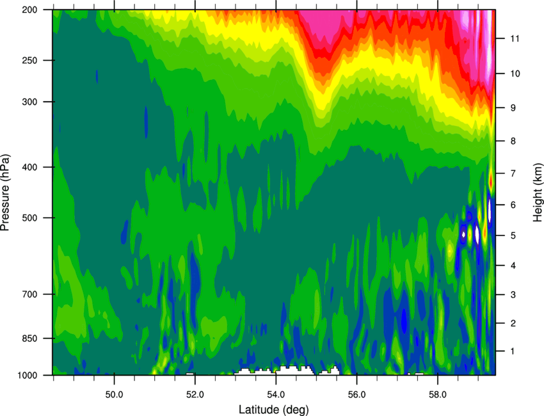The width and height of the screenshot is (544, 416).
Task: Click the 8 km height label
Action: (513, 141)
